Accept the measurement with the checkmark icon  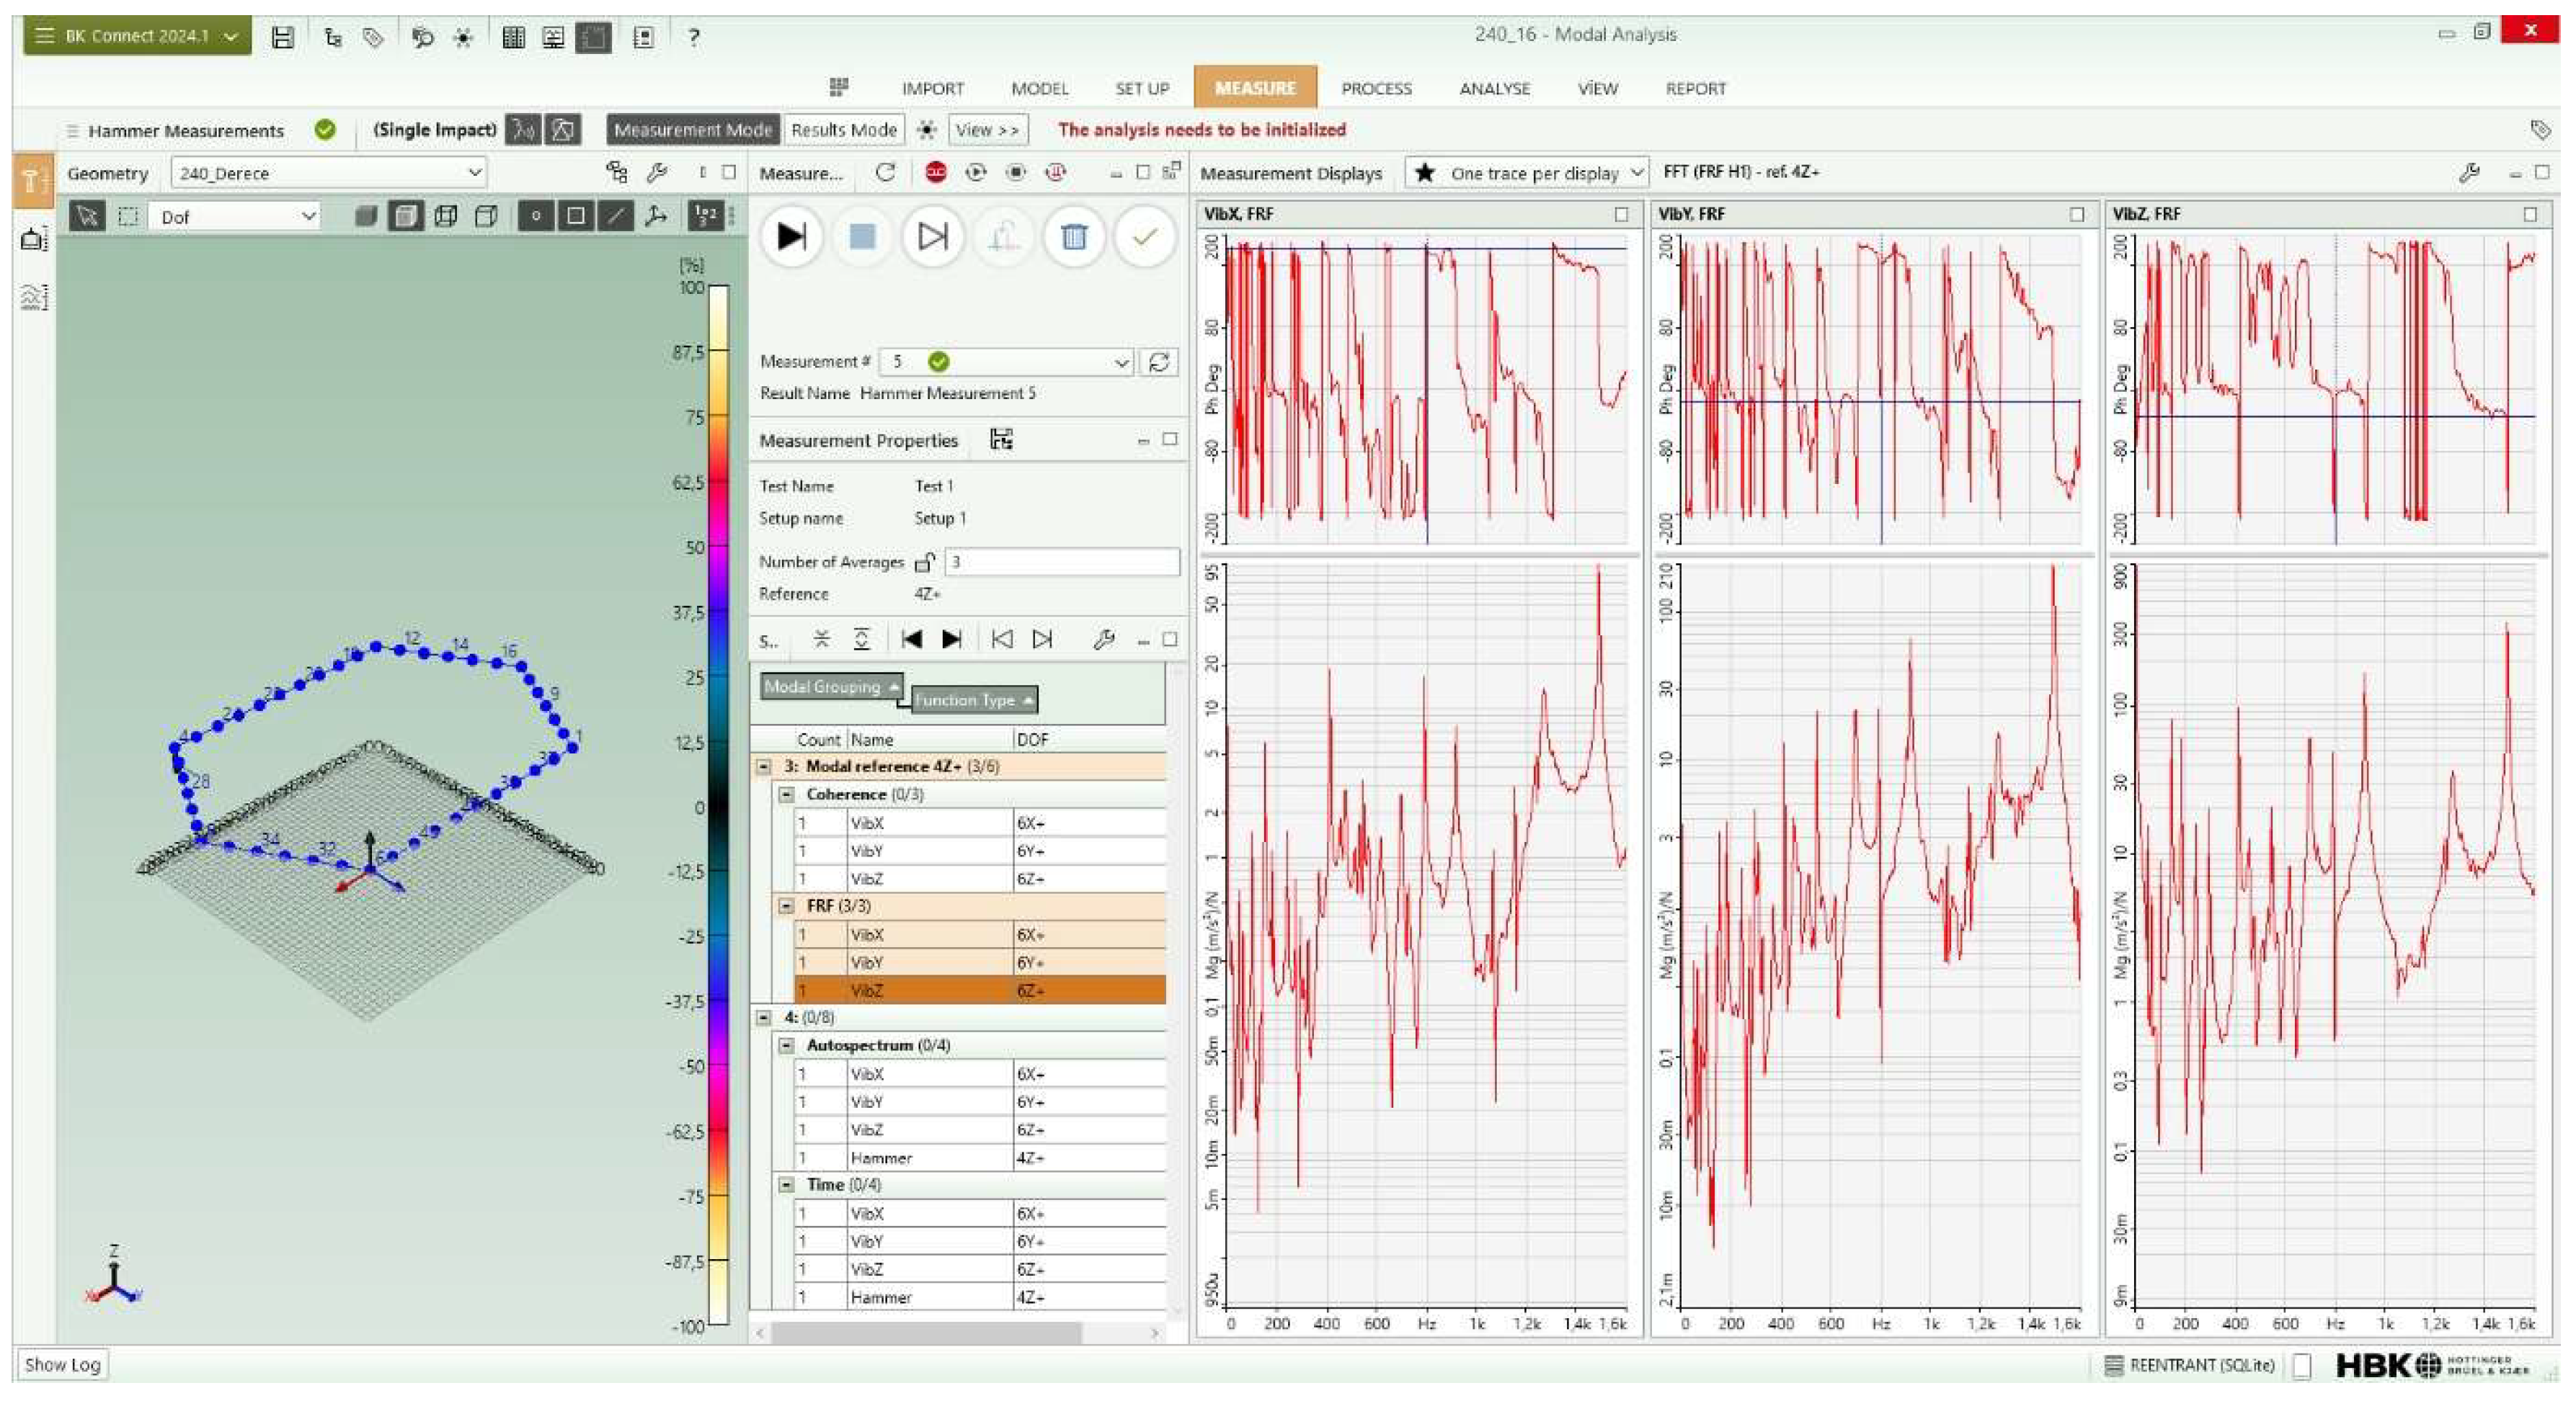tap(1144, 237)
